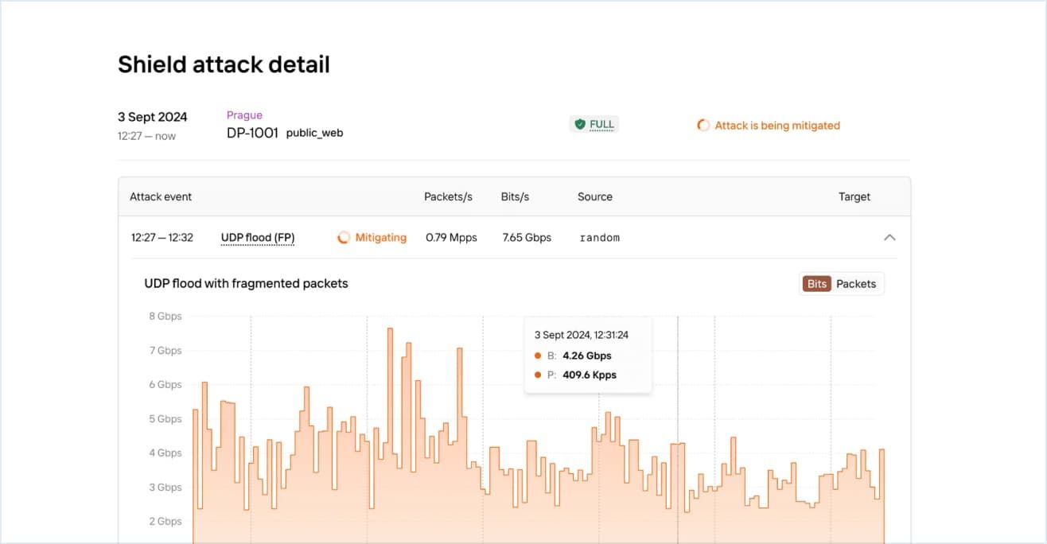
Task: Click the Attack is being mitigated status text
Action: tap(777, 126)
